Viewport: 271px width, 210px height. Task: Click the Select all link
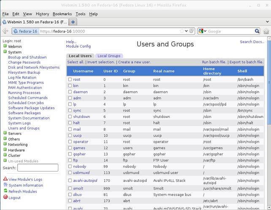click(x=76, y=62)
